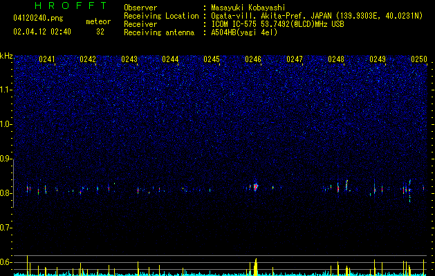This screenshot has width=435, height=276.
Task: Click the 0250 time marker
Action: coord(419,59)
